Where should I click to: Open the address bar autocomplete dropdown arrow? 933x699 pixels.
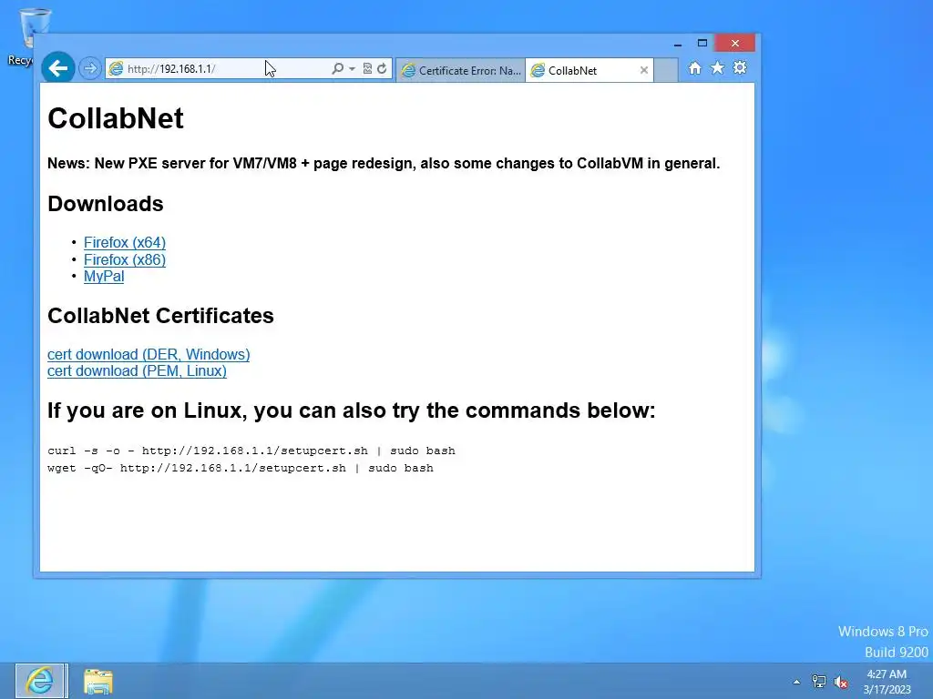point(352,69)
